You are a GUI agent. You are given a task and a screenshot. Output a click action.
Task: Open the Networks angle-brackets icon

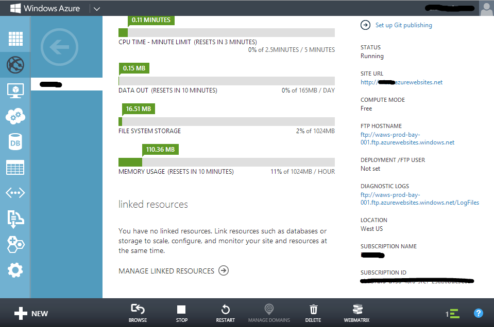coord(15,193)
